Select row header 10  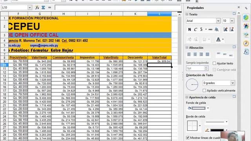(x=4, y=65)
